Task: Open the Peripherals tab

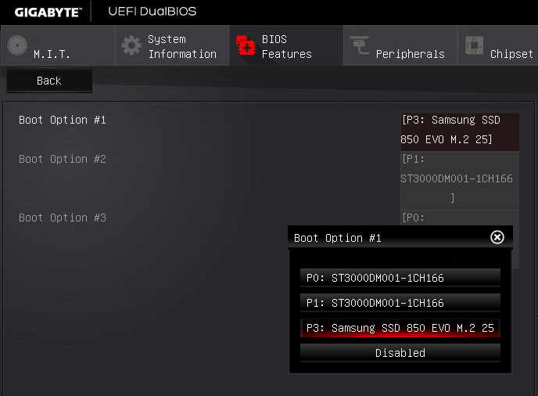Action: coord(400,45)
